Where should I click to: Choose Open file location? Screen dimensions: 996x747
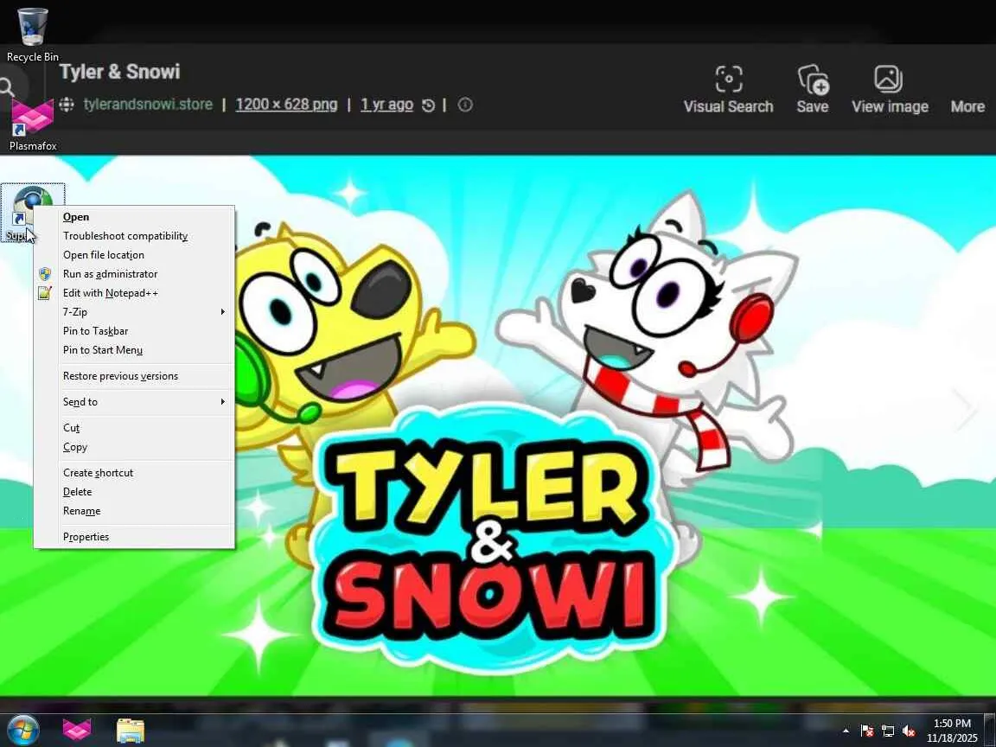pos(134,255)
